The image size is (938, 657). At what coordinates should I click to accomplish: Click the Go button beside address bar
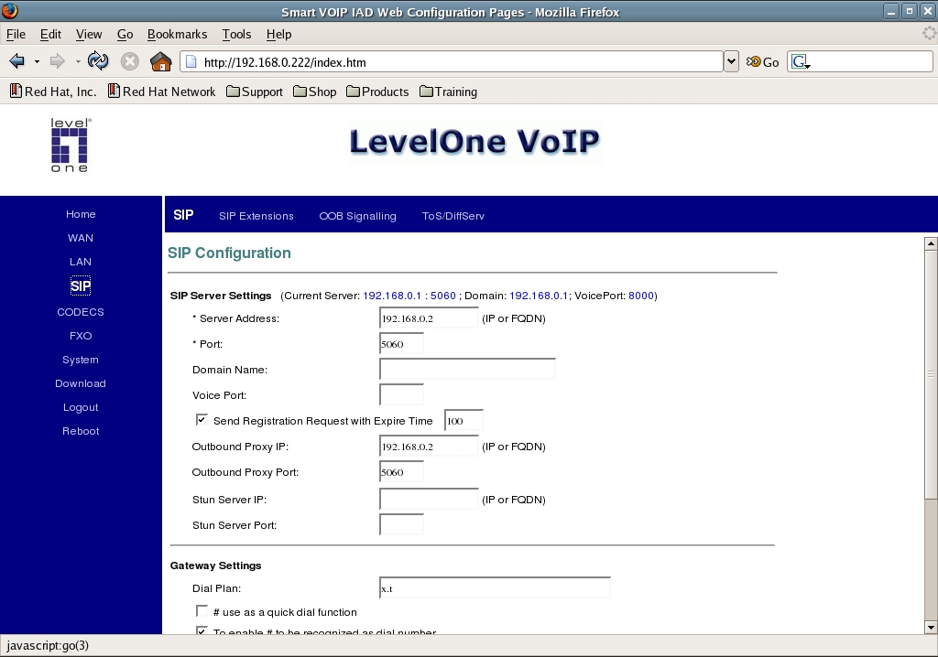pos(762,61)
